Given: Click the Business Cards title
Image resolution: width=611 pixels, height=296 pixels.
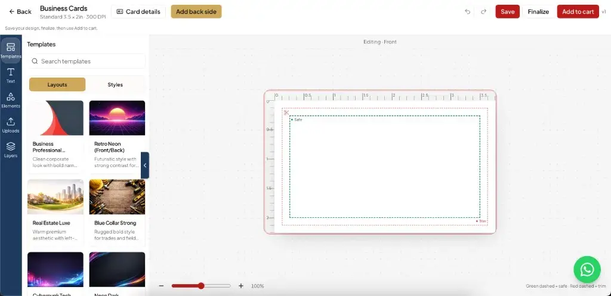Looking at the screenshot, I should point(63,8).
